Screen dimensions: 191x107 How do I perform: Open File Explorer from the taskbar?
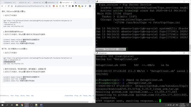[x=17, y=105]
